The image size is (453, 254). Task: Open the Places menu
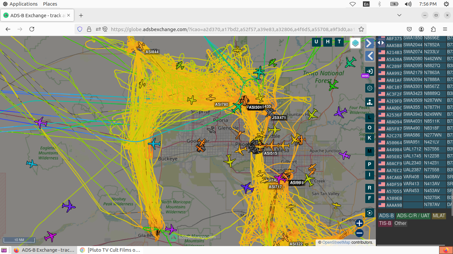pos(50,4)
